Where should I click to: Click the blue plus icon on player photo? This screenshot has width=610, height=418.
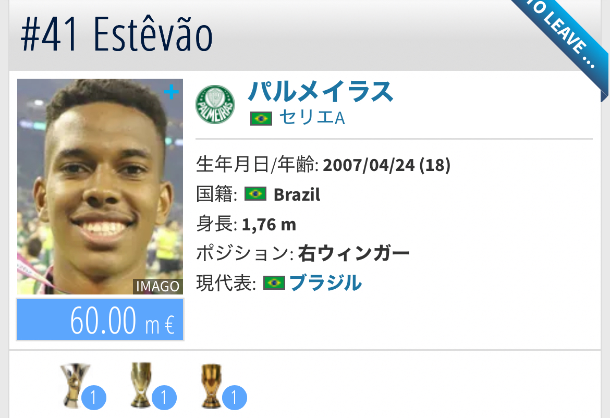(171, 92)
